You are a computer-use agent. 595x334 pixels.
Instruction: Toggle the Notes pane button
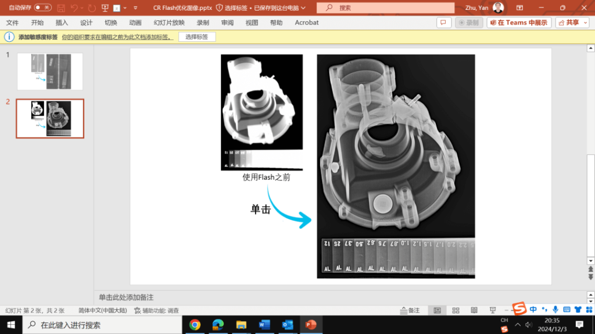point(410,310)
